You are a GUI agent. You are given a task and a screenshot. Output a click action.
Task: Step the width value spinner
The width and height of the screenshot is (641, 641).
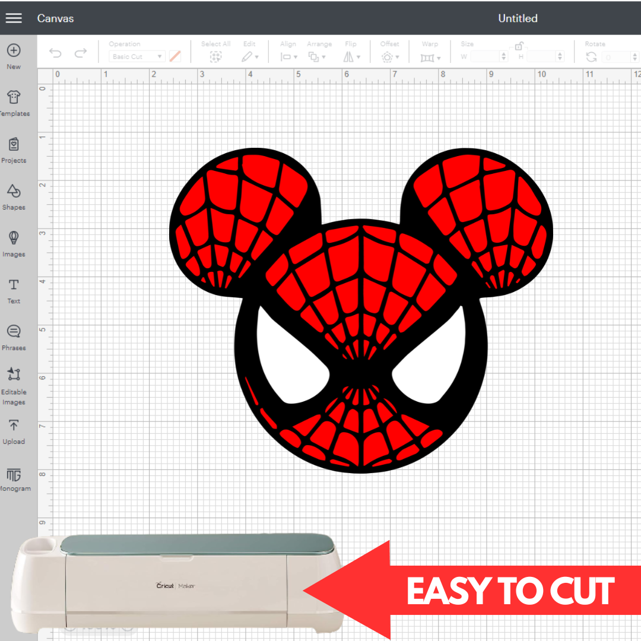coord(504,56)
